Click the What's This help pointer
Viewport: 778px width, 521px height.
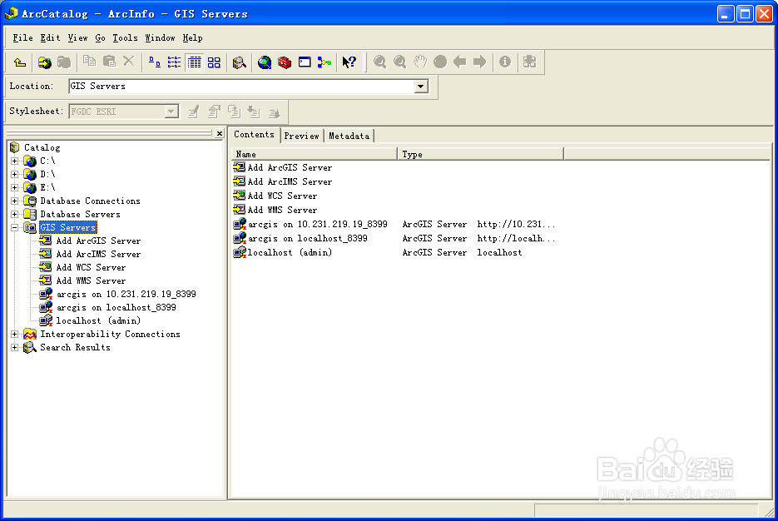[349, 62]
